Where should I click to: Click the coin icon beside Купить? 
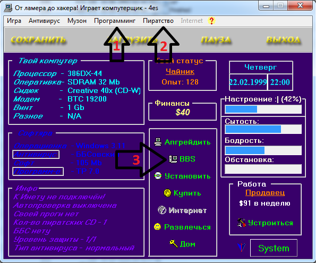pyautogui.click(x=167, y=193)
